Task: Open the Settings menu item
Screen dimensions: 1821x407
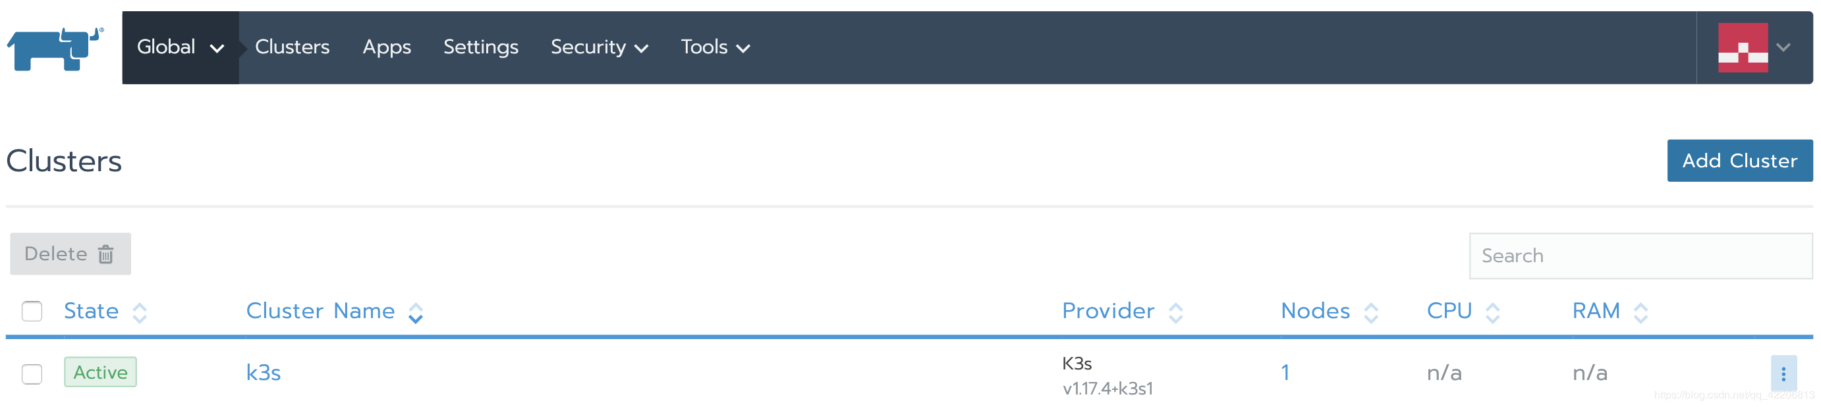Action: 481,47
